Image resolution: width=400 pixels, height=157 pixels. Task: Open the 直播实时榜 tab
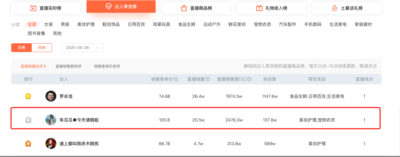tap(46, 8)
